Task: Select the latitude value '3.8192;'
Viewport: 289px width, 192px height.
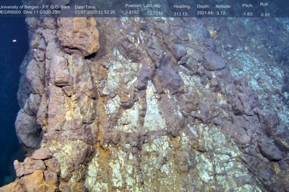Action: [132, 12]
